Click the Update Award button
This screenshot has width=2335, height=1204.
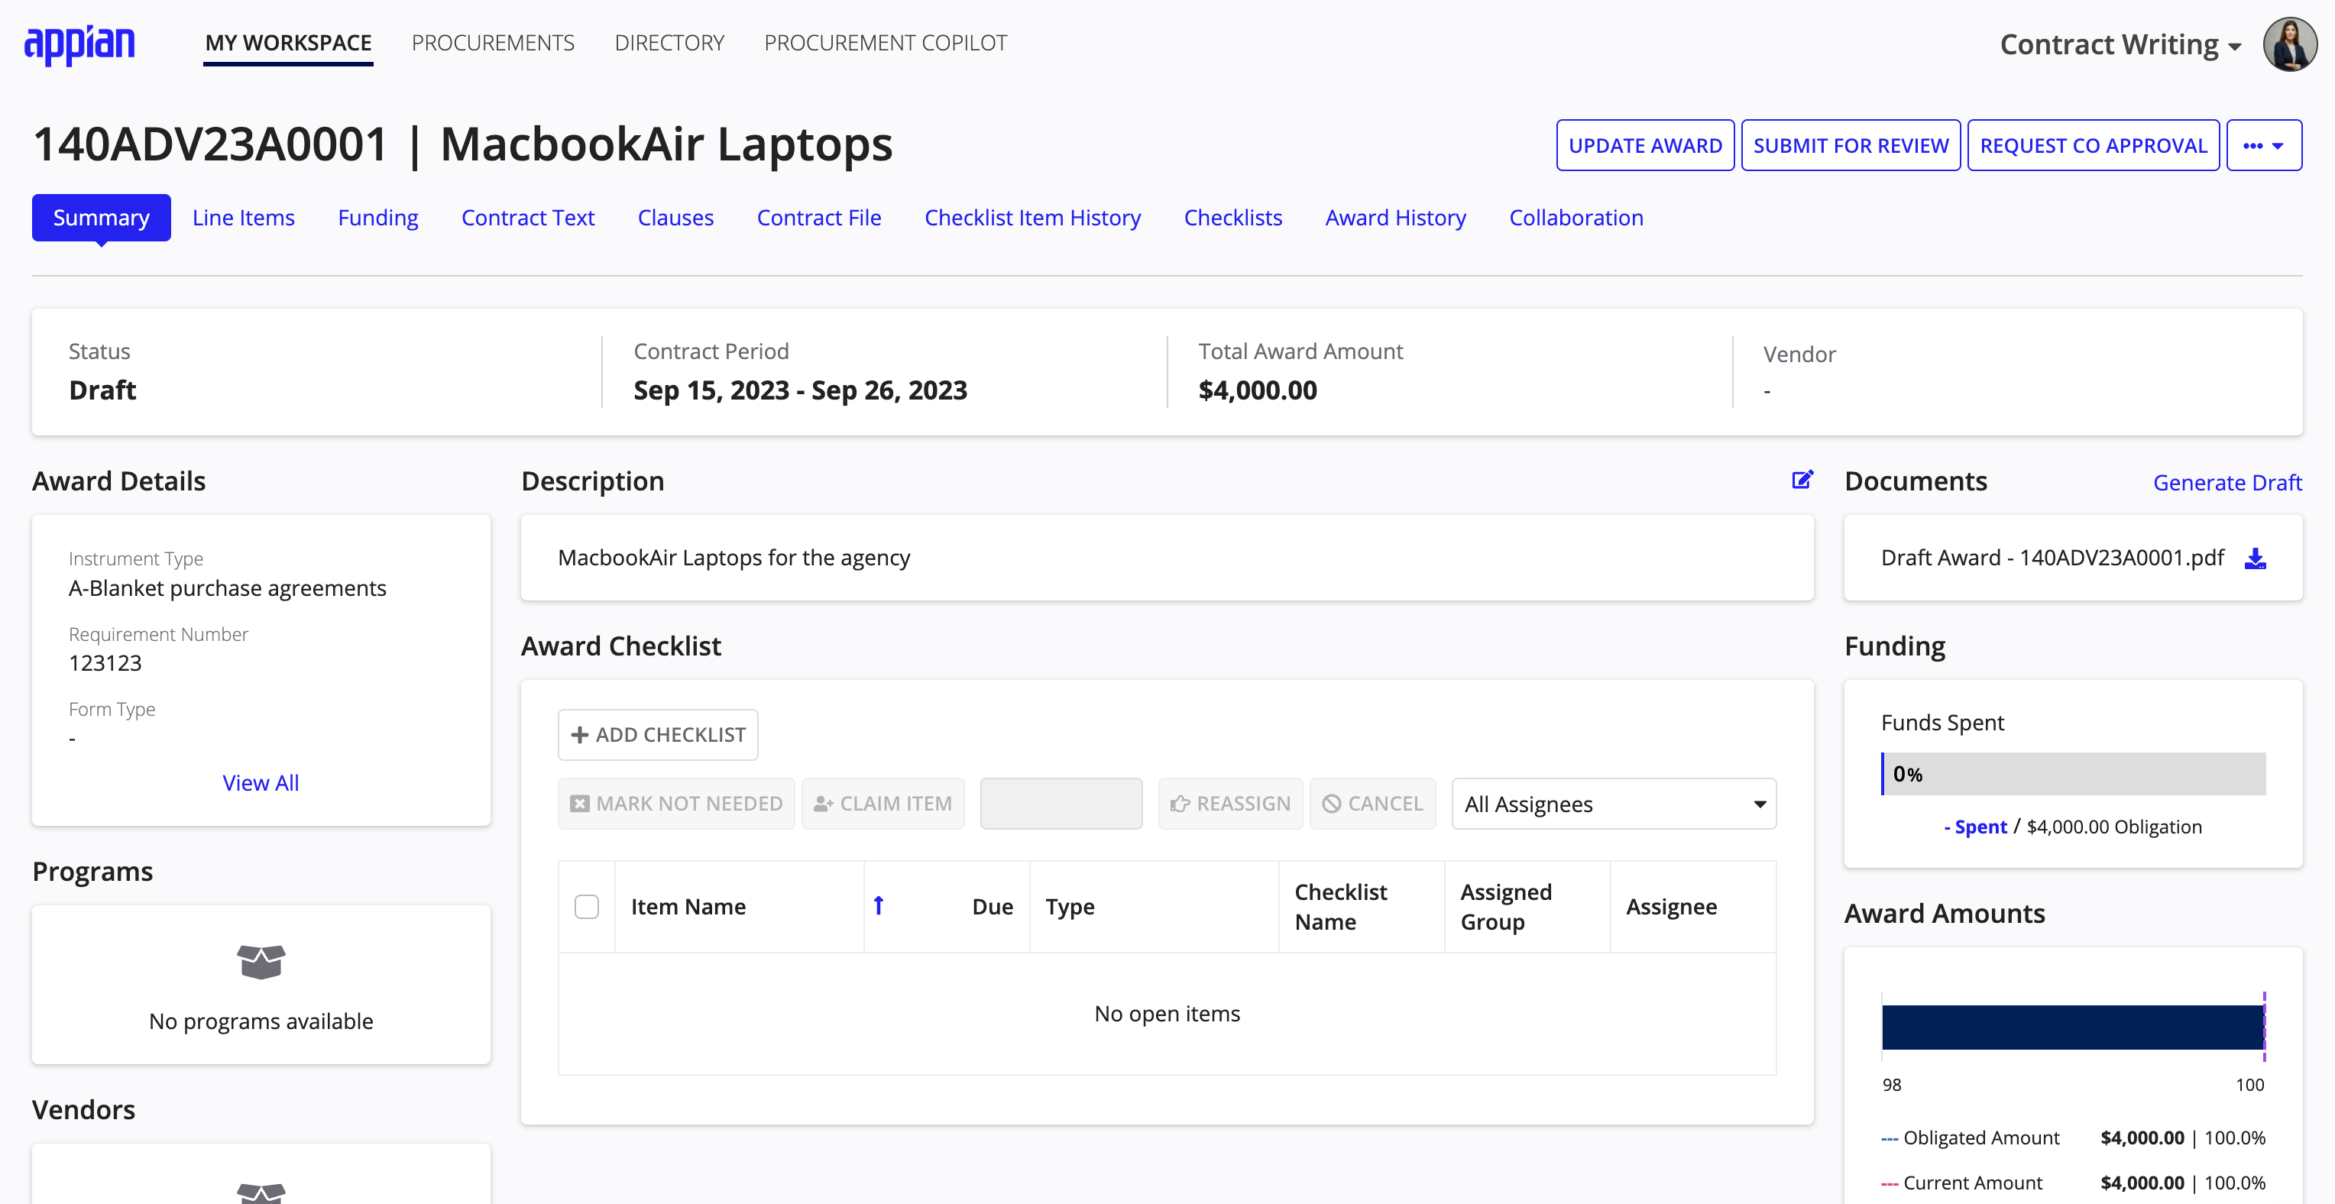pyautogui.click(x=1645, y=145)
